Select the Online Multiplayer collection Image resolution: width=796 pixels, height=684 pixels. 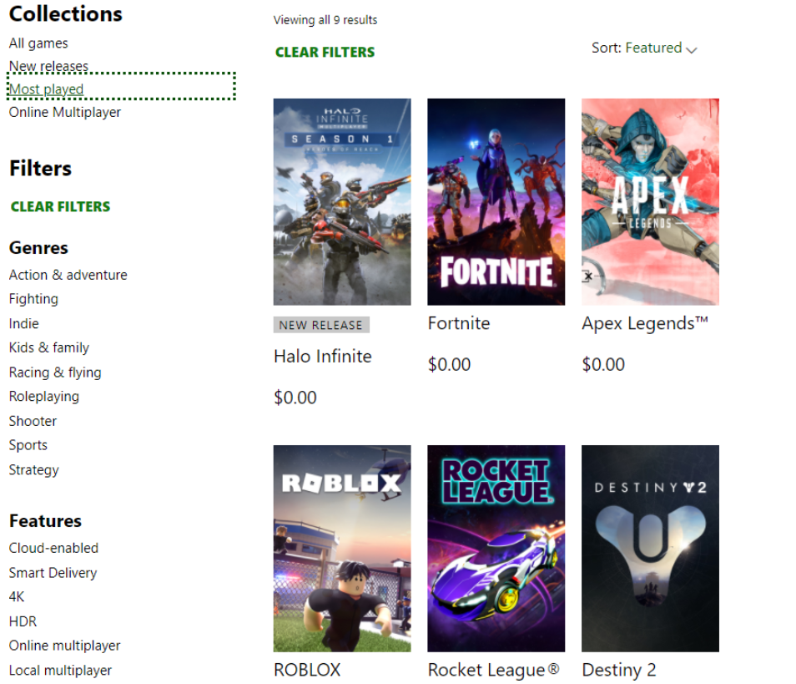[x=65, y=112]
